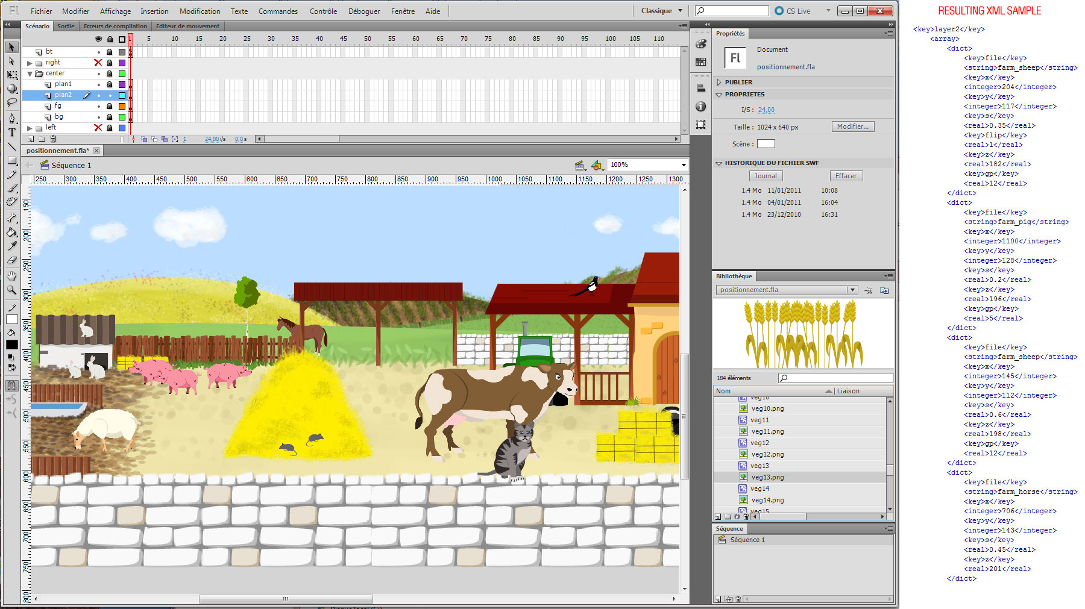Switch to the Editeur de mouvement tab
1085x609 pixels.
[187, 26]
